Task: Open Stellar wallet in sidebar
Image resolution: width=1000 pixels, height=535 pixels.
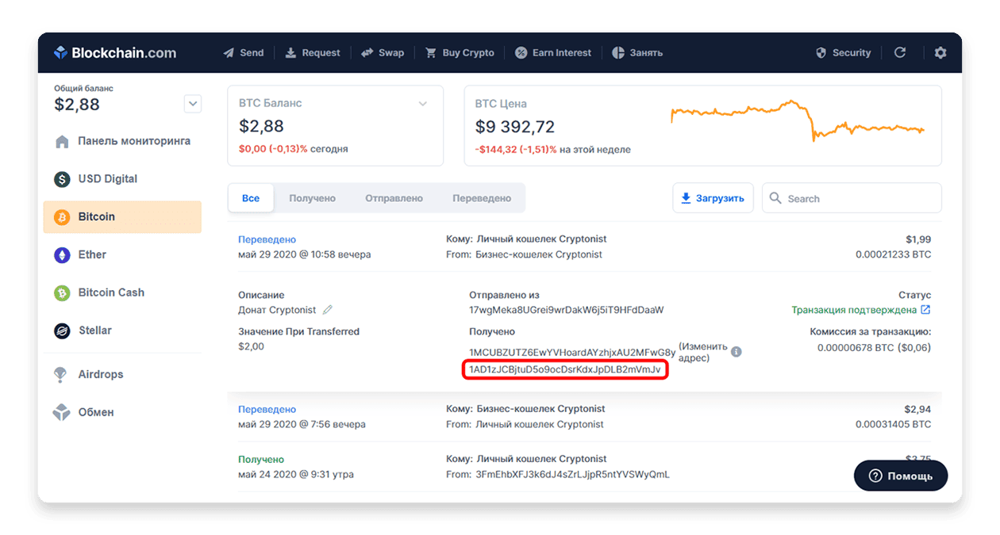Action: coord(122,331)
